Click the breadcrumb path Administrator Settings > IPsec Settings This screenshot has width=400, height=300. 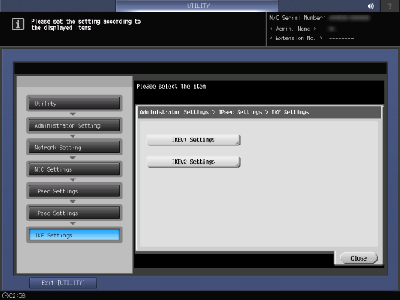coord(200,112)
